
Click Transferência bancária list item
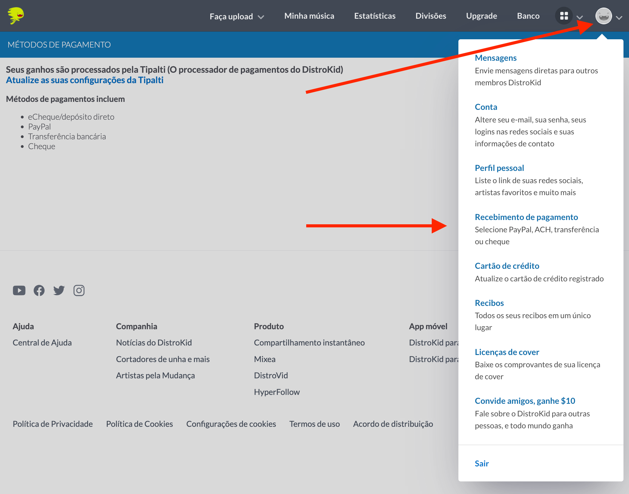point(67,136)
